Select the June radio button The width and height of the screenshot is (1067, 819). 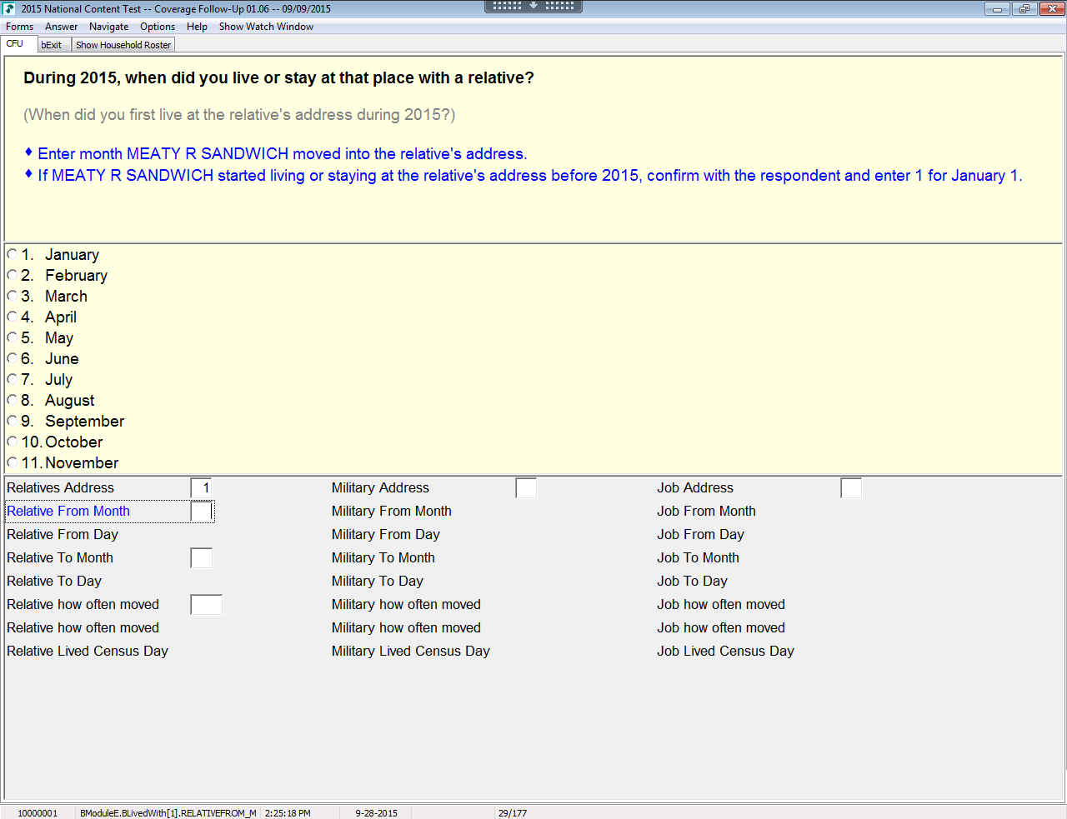tap(12, 358)
